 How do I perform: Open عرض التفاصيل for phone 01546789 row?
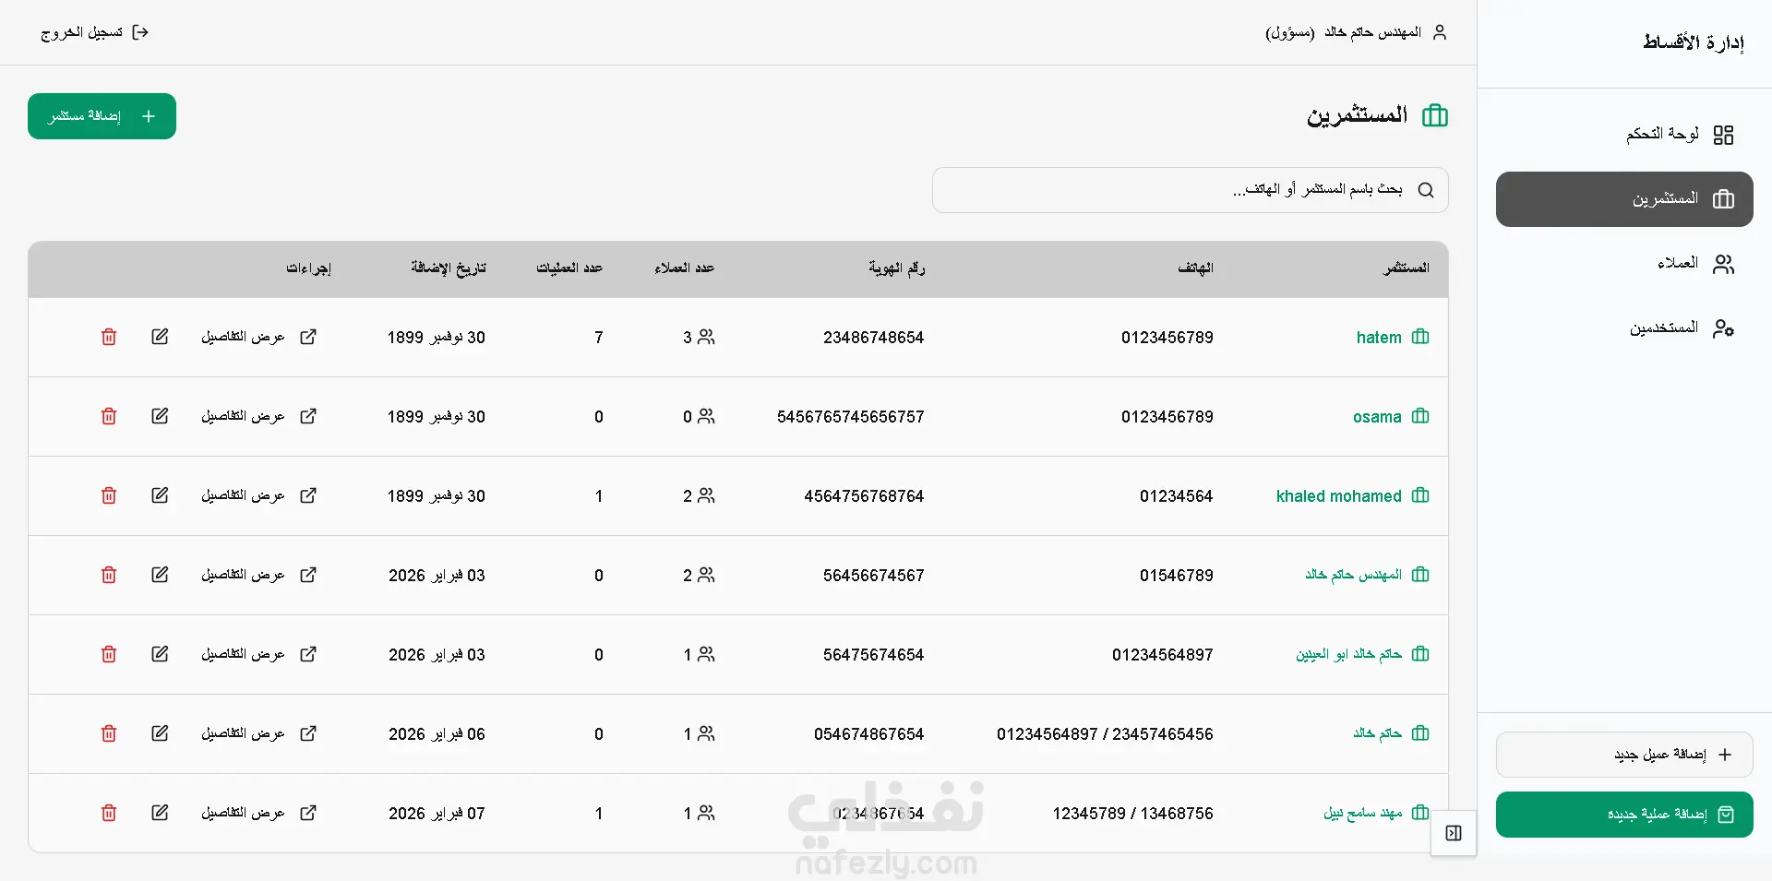point(259,575)
